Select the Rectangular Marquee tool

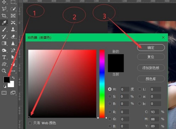pos(13,2)
